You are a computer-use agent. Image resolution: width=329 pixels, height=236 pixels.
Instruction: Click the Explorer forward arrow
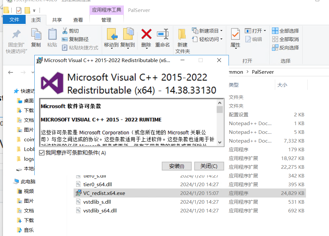coord(23,72)
